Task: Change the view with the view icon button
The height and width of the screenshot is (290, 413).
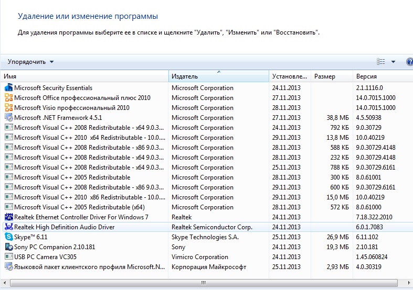Action: [382, 62]
